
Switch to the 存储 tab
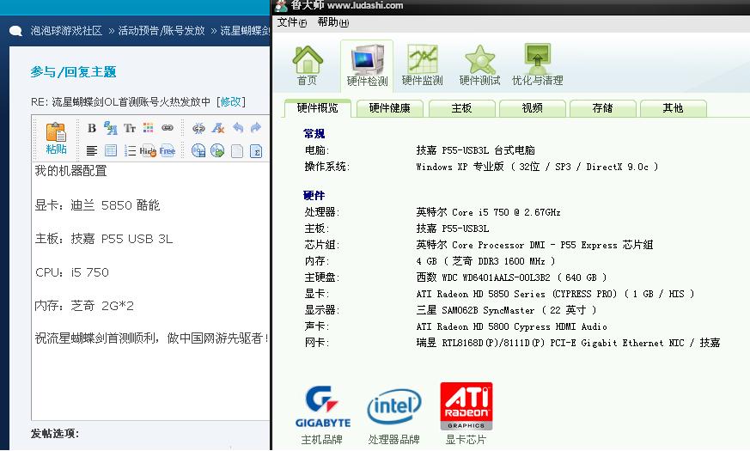click(602, 108)
